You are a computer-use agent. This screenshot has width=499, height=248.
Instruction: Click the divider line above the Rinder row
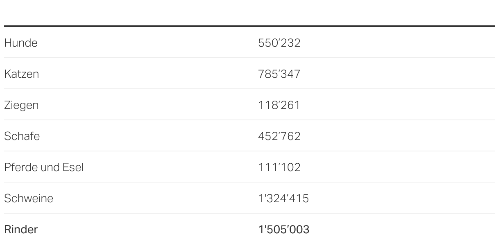(249, 213)
